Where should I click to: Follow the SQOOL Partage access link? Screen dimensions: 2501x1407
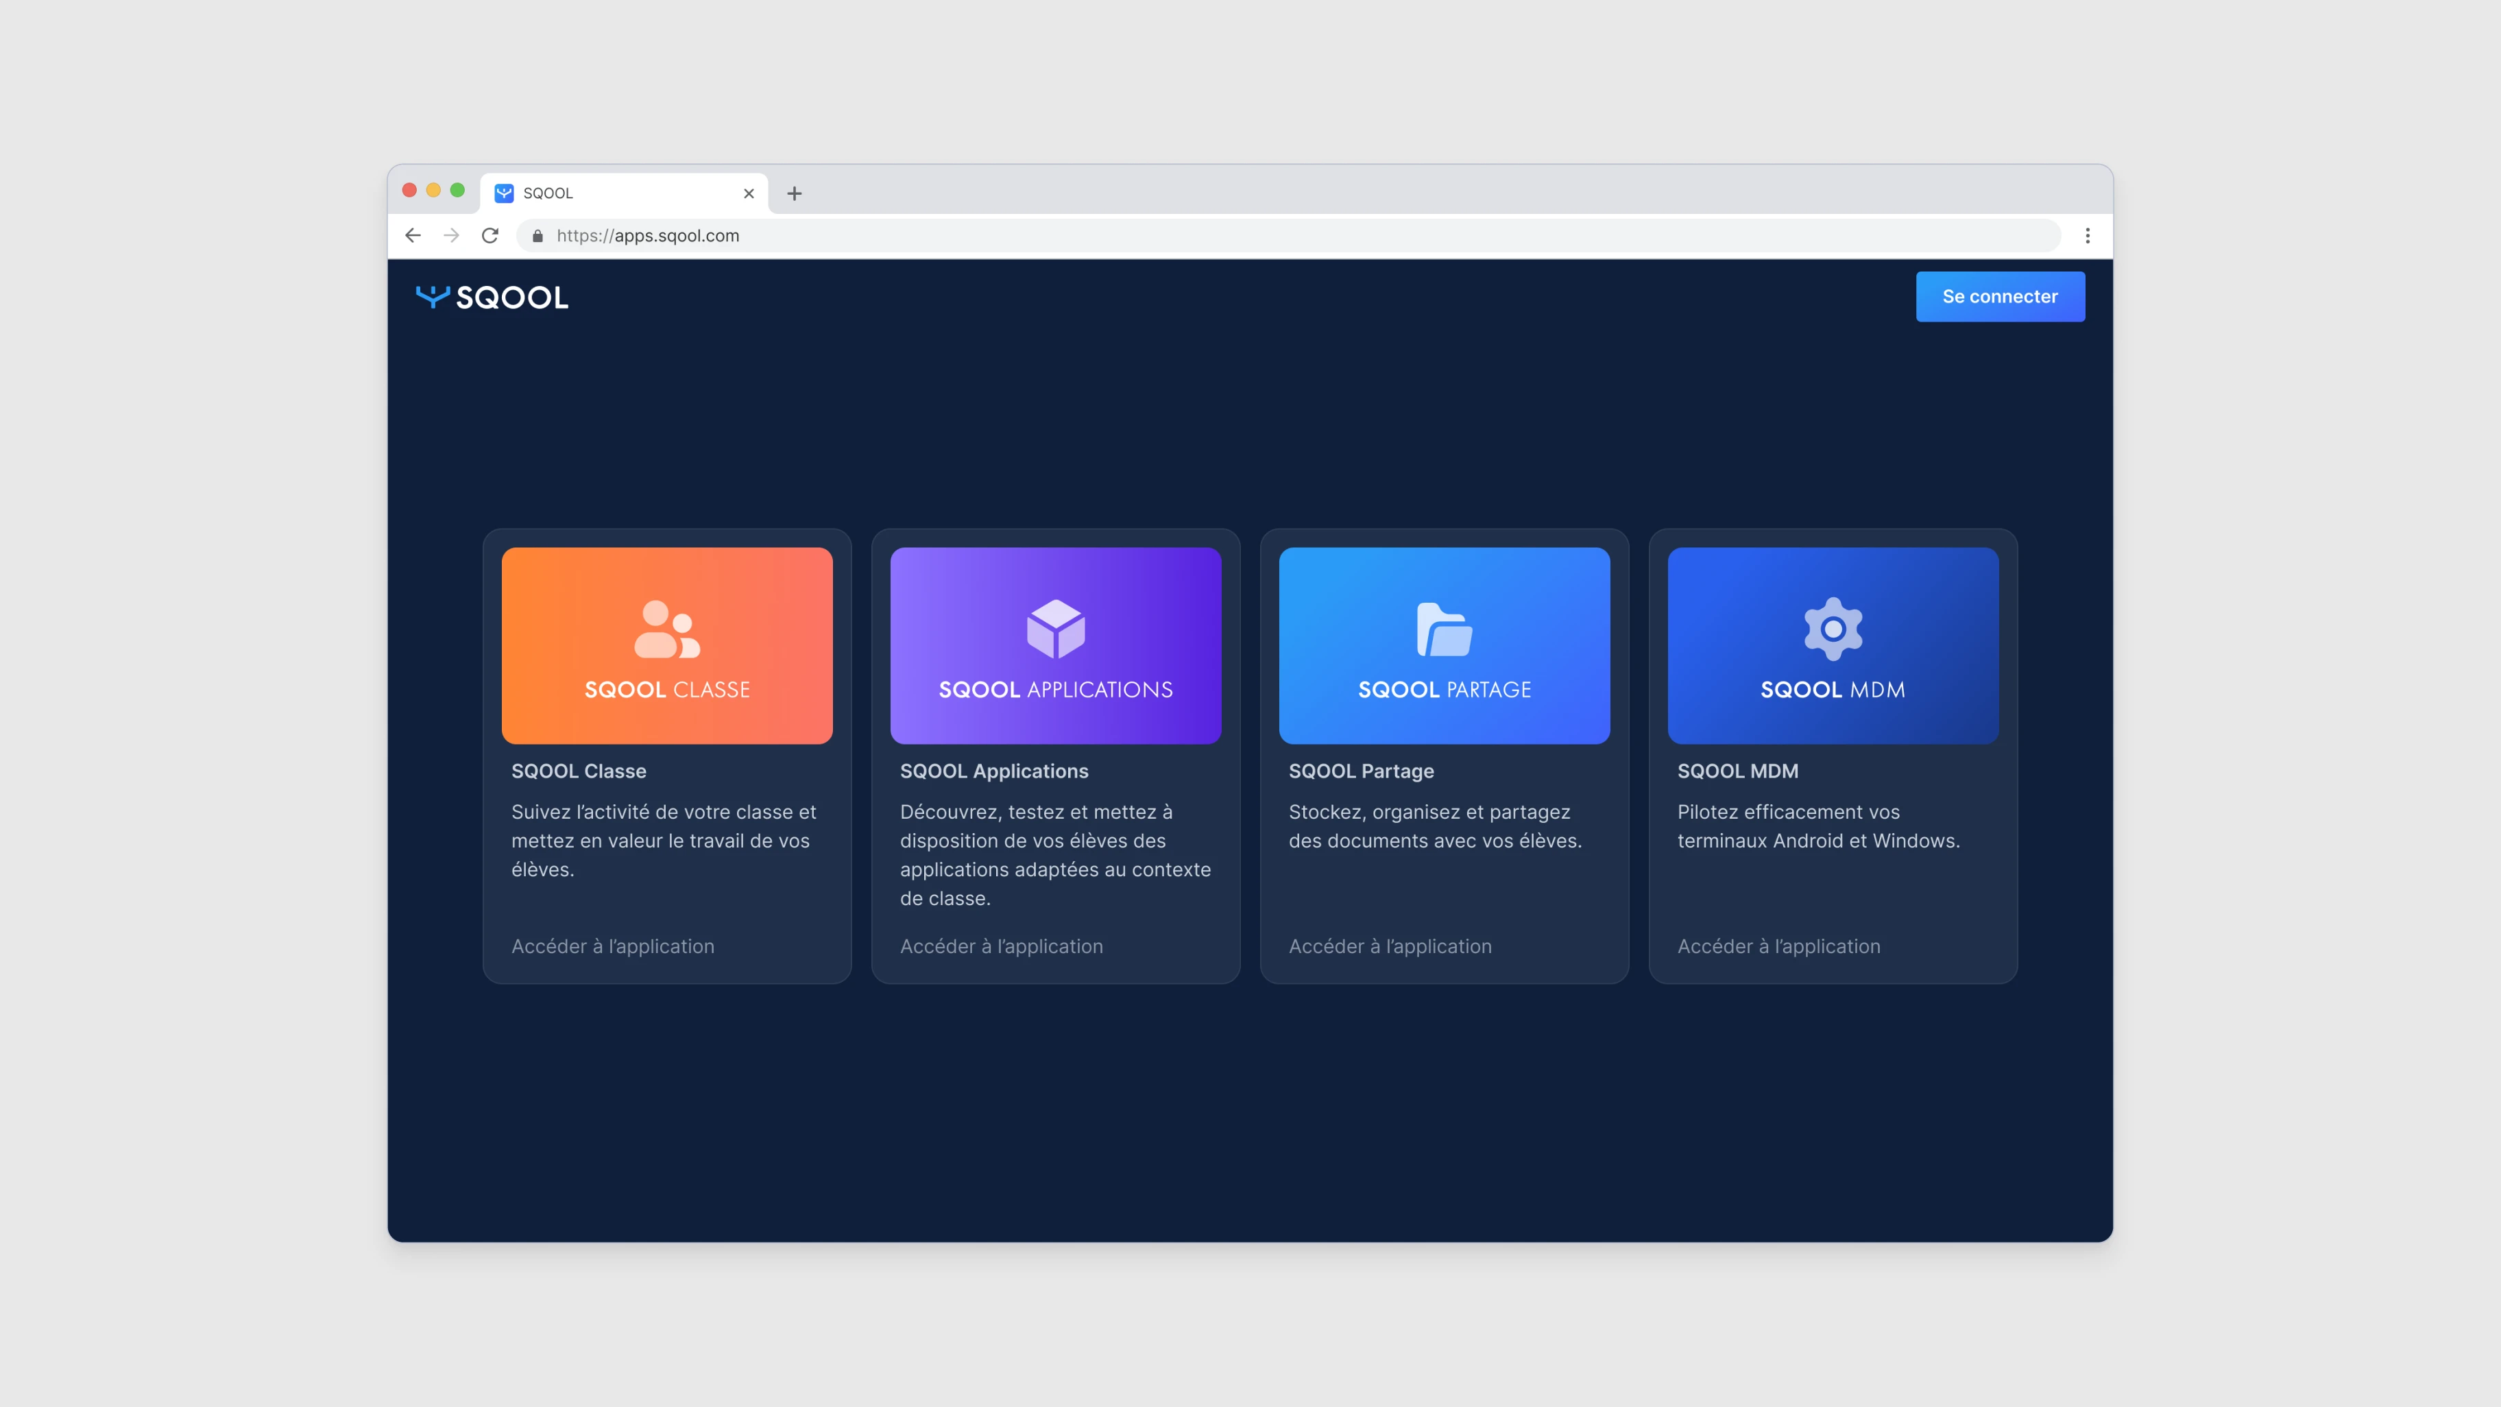pyautogui.click(x=1390, y=946)
